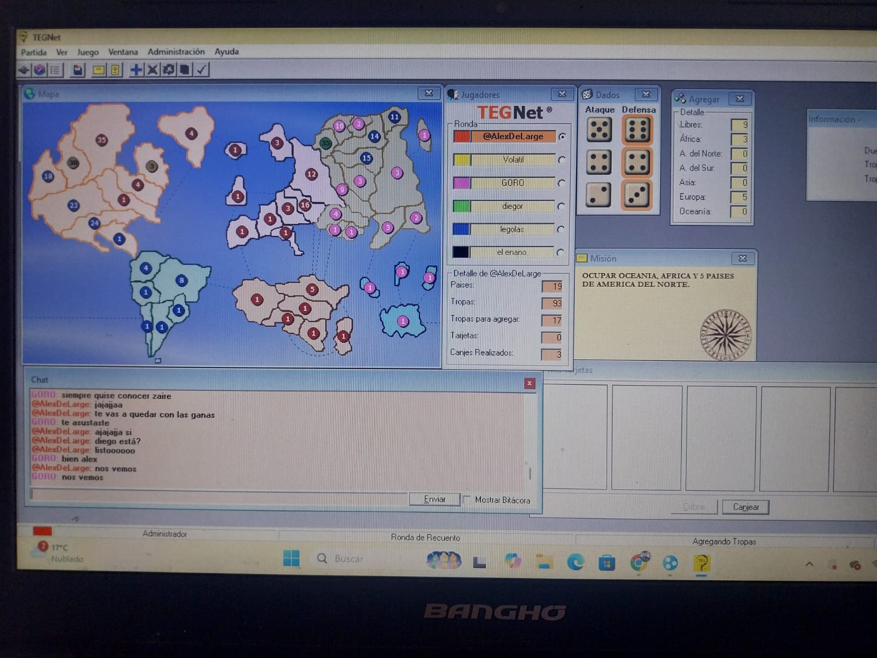The height and width of the screenshot is (658, 877).
Task: Select the Volatil player radio button
Action: (561, 160)
